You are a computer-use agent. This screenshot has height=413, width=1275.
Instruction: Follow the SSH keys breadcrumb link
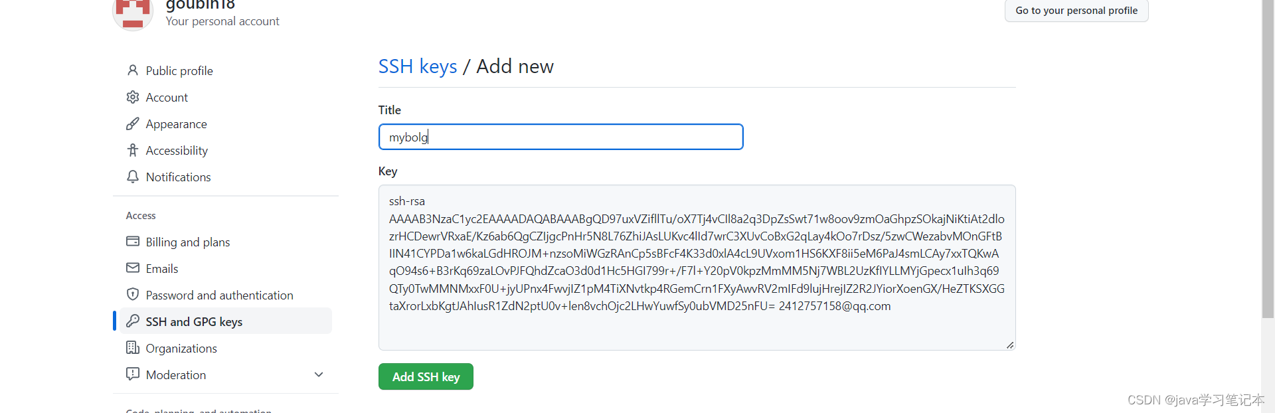[x=418, y=66]
